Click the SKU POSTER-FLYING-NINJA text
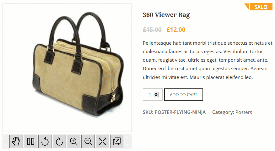This screenshot has width=275, height=151. pyautogui.click(x=174, y=112)
